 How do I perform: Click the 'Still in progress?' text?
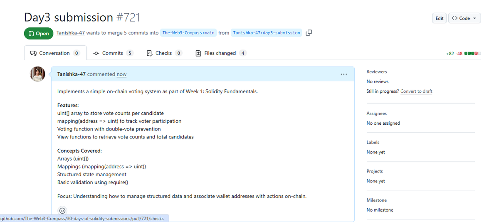[383, 91]
